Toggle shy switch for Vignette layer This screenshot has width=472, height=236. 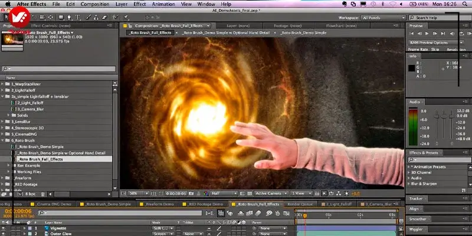point(209,228)
